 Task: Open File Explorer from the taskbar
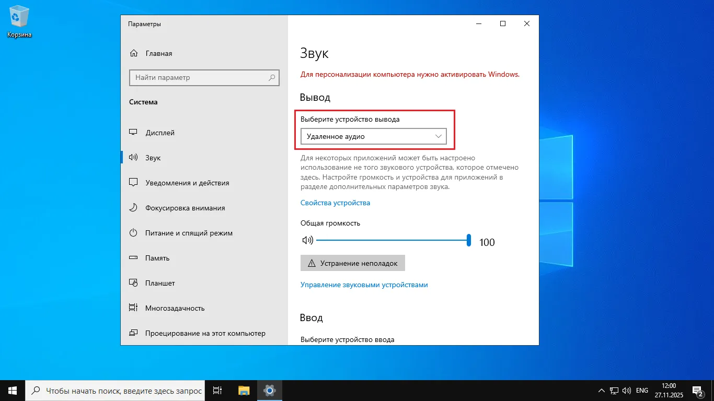pyautogui.click(x=244, y=391)
